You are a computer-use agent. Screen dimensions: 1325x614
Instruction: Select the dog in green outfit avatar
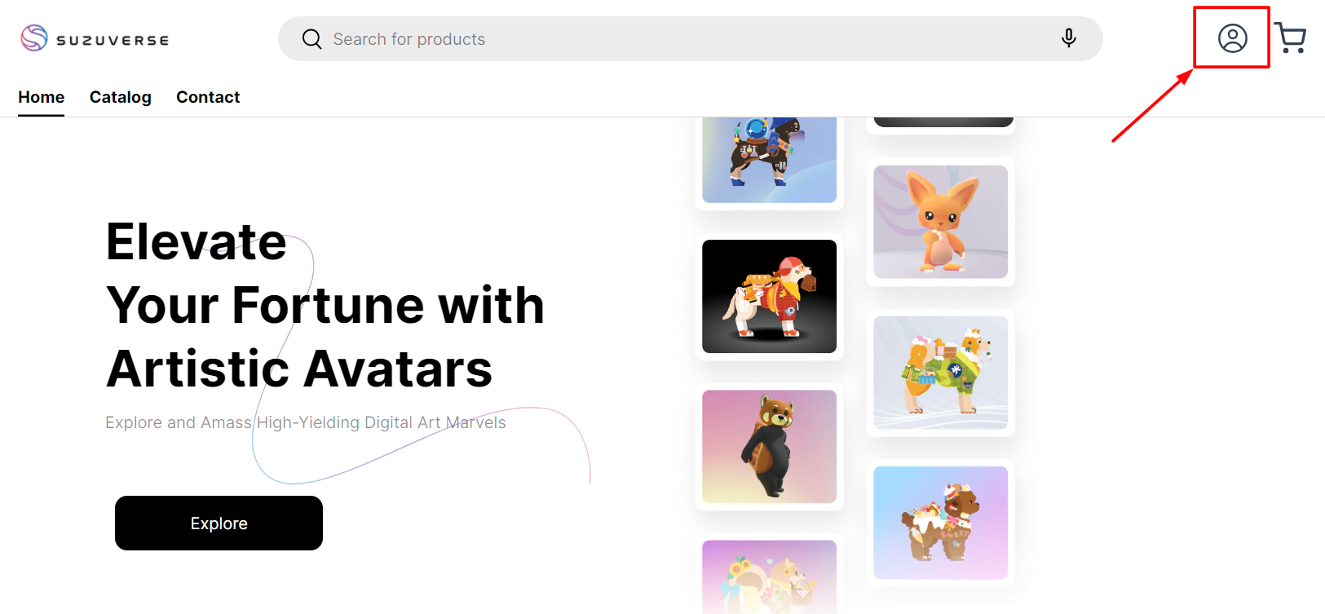940,373
